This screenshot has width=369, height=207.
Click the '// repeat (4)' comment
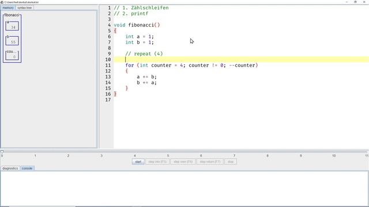click(x=144, y=53)
